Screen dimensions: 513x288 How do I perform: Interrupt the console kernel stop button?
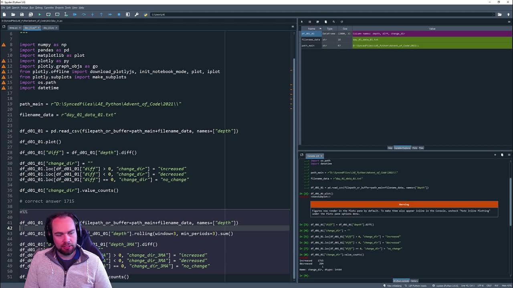(495, 155)
